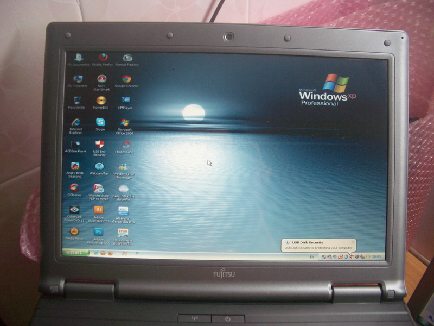Click the Wondershare PDF to Word icon

[99, 188]
